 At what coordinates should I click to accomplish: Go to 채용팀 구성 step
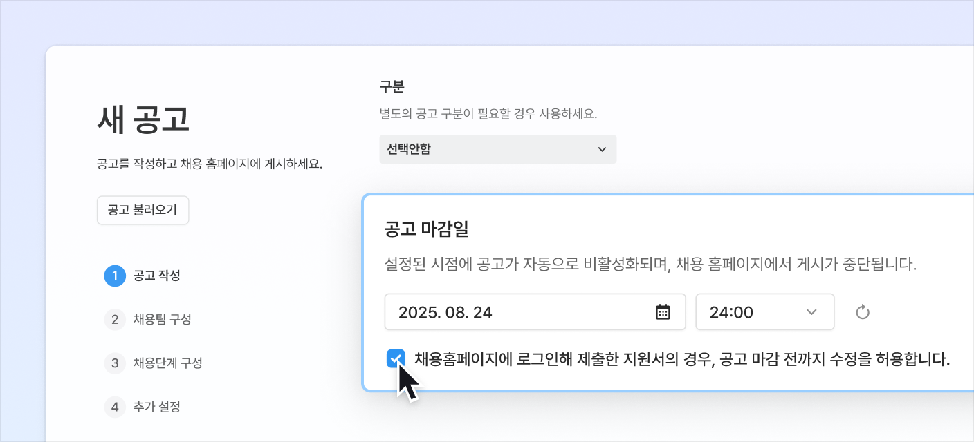pos(162,319)
